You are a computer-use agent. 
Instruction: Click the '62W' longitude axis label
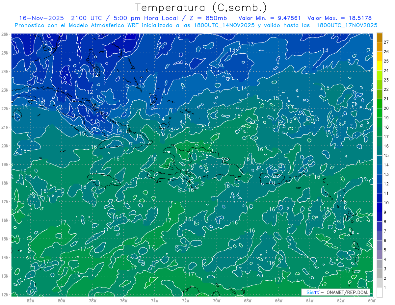coord(341,300)
